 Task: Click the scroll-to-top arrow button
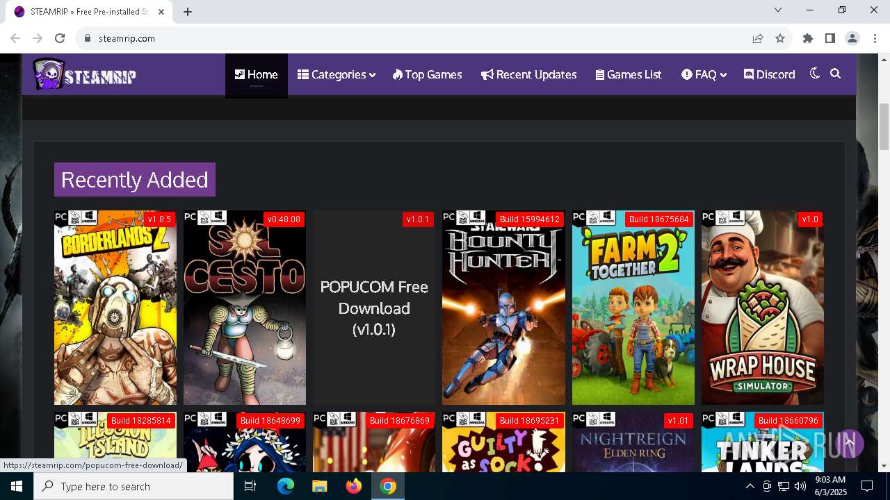point(849,442)
